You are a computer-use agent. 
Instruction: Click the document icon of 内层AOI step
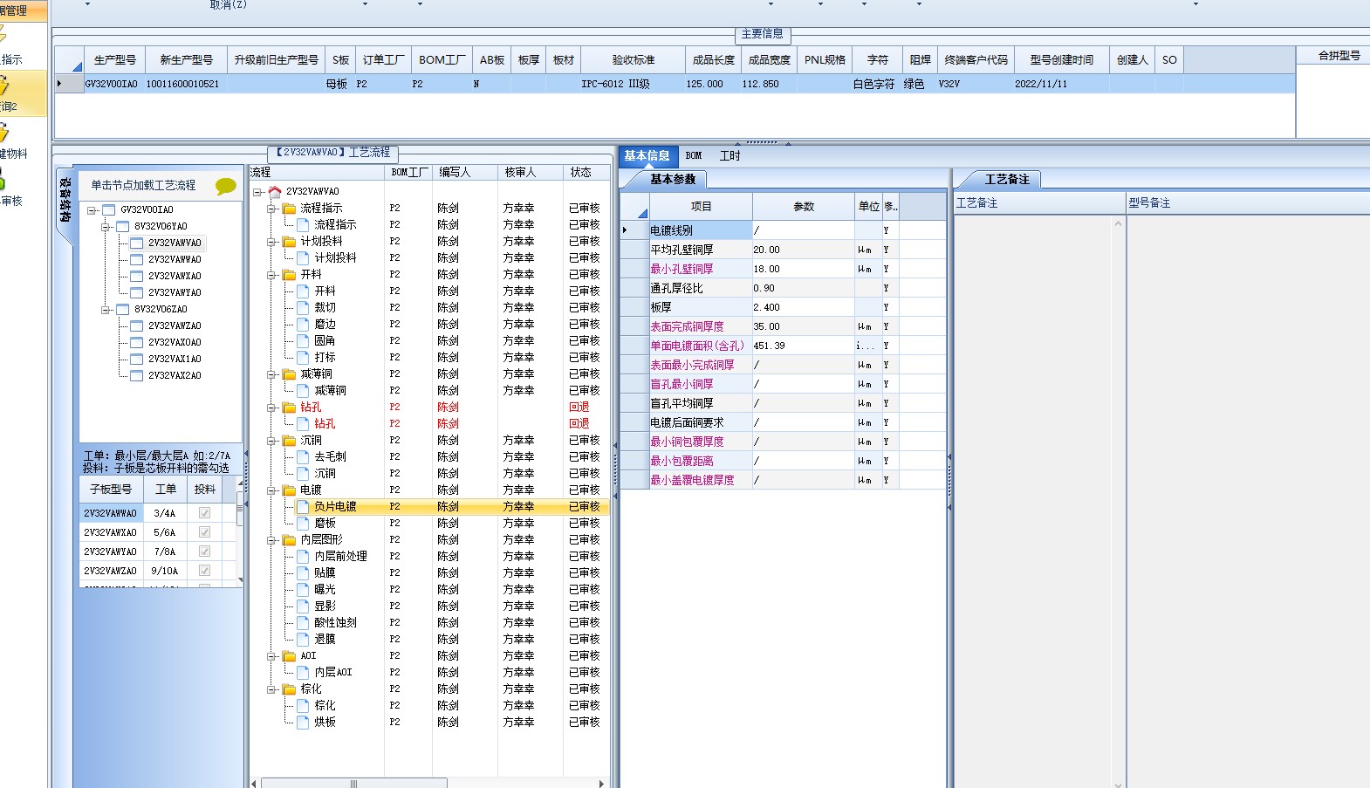(303, 672)
